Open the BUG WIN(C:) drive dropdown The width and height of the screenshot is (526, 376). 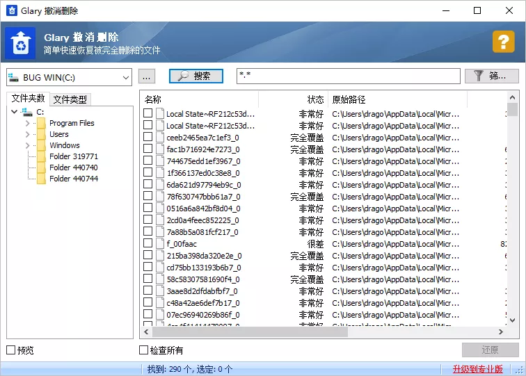coord(125,76)
